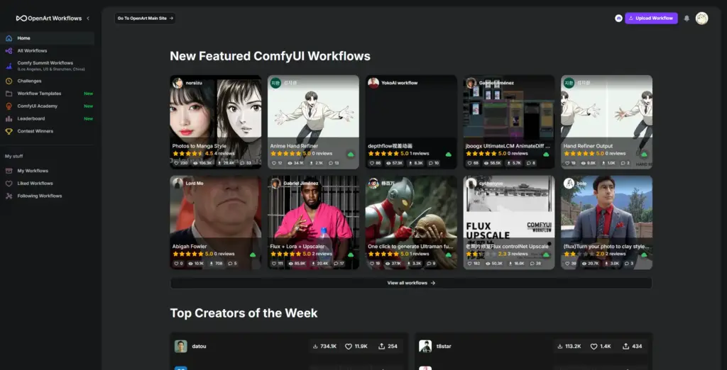
Task: Click the My Workflows box icon
Action: (x=9, y=171)
